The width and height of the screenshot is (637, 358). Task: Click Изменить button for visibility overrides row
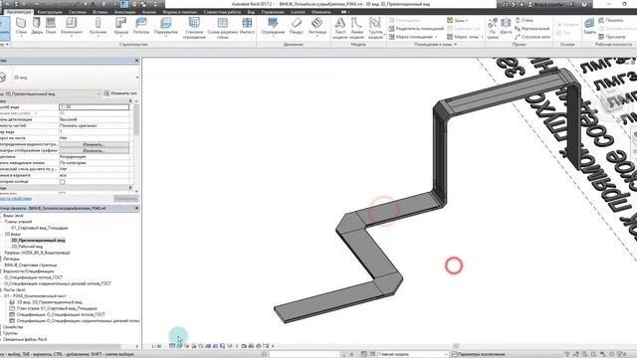(94, 144)
